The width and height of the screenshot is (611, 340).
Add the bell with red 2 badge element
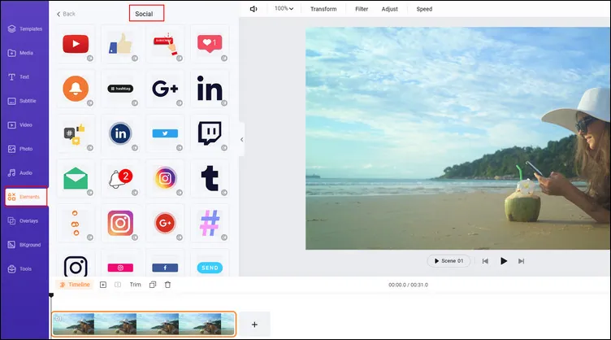[120, 178]
